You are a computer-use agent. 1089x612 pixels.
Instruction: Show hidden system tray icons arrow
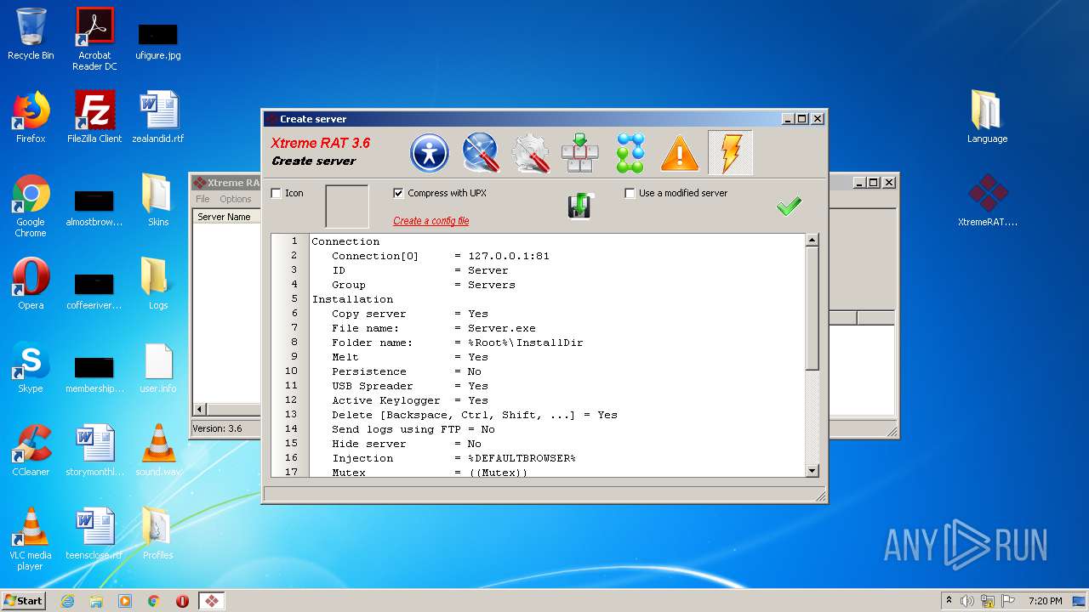tap(949, 601)
